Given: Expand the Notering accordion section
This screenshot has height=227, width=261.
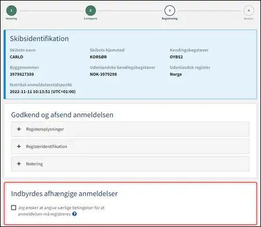Looking at the screenshot, I should click(x=130, y=164).
